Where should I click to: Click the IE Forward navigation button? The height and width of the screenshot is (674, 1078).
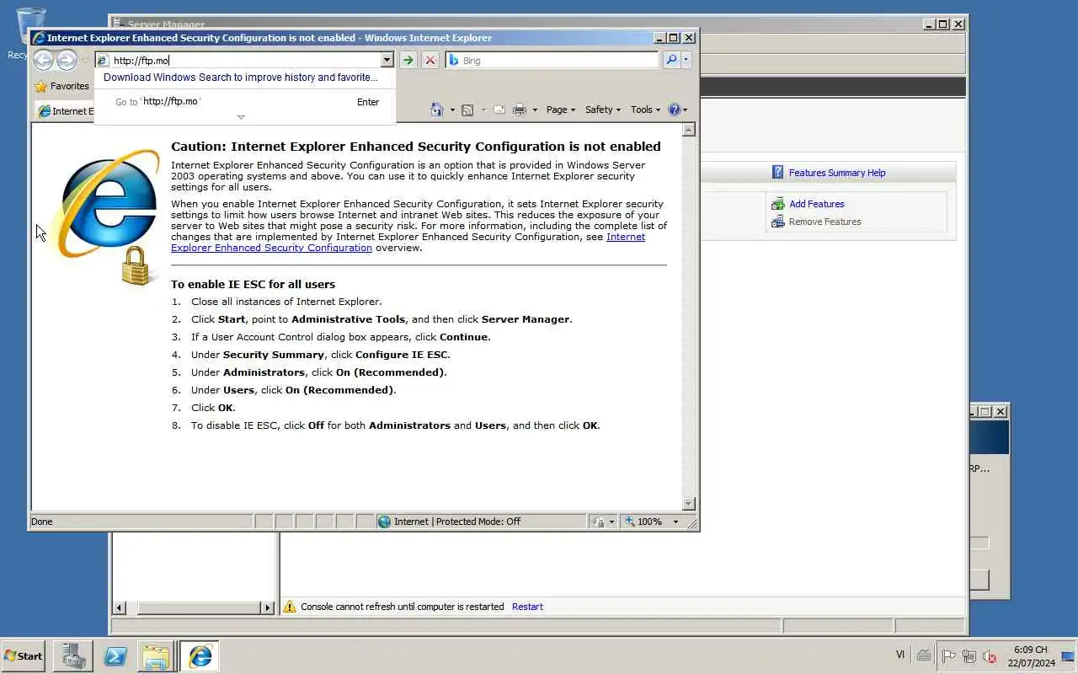(67, 60)
